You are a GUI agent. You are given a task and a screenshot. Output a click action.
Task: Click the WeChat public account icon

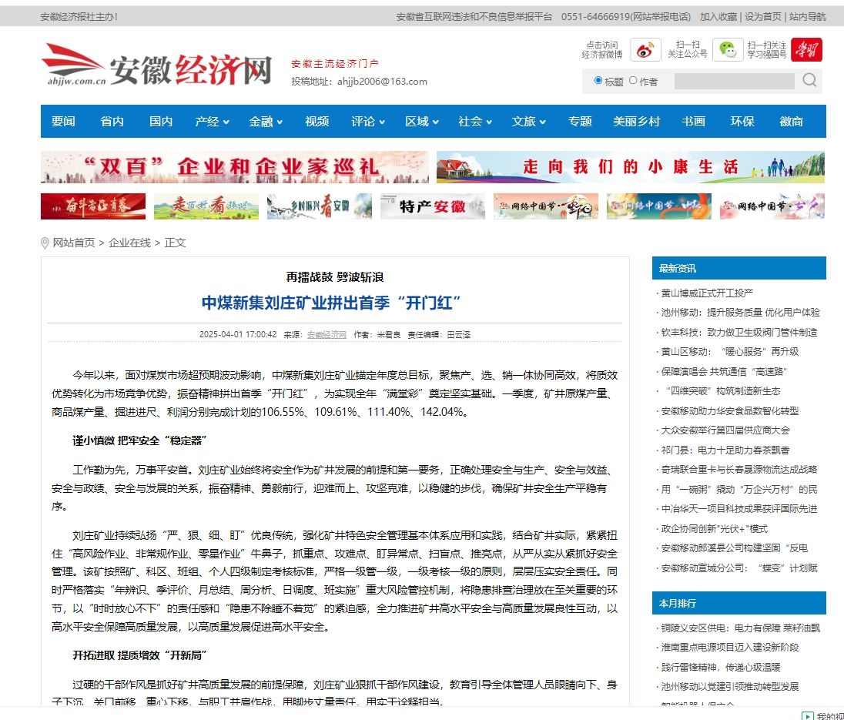[728, 49]
